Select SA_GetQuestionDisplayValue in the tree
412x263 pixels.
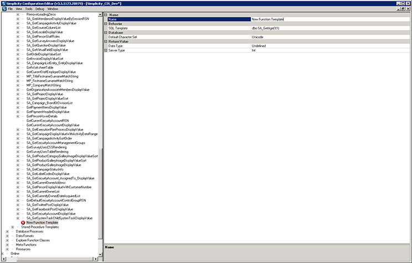click(46, 45)
